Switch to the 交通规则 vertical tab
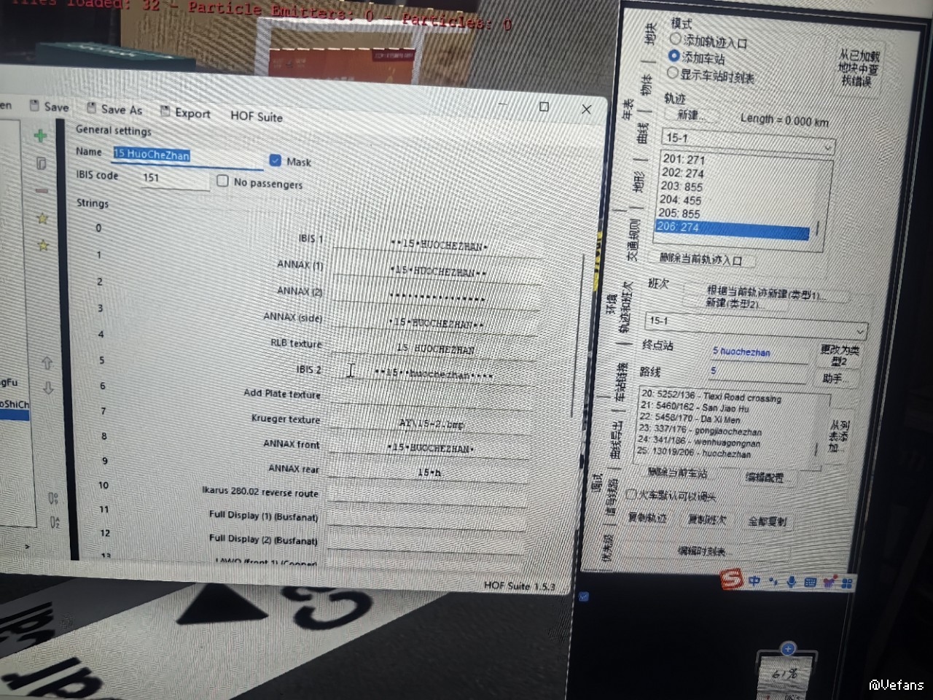Image resolution: width=933 pixels, height=700 pixels. (x=633, y=239)
